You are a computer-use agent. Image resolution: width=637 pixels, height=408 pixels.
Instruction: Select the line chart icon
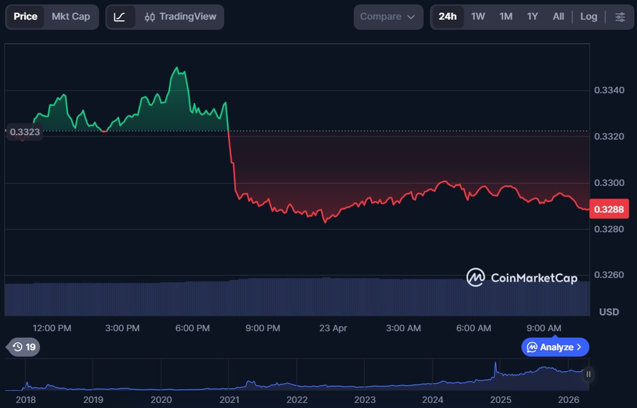coord(120,17)
